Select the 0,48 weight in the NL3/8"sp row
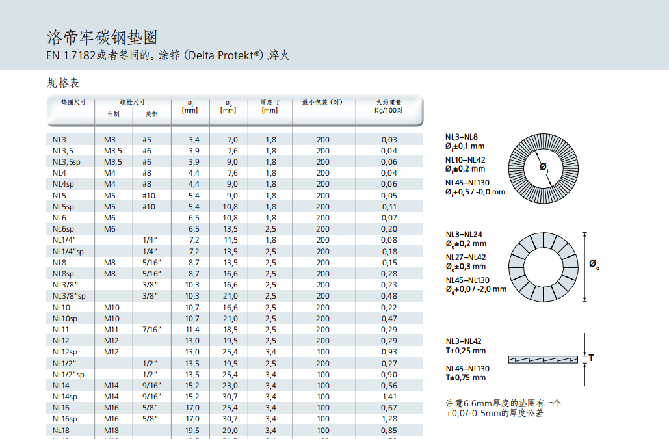669x439 pixels. click(389, 296)
